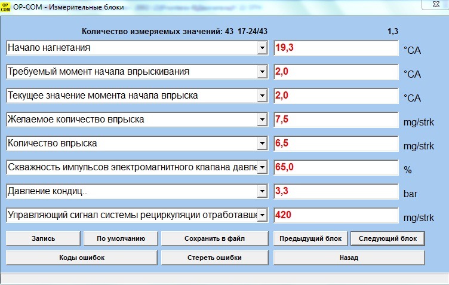This screenshot has width=449, height=285.
Task: Select the value field showing 7,5
Action: 336,119
